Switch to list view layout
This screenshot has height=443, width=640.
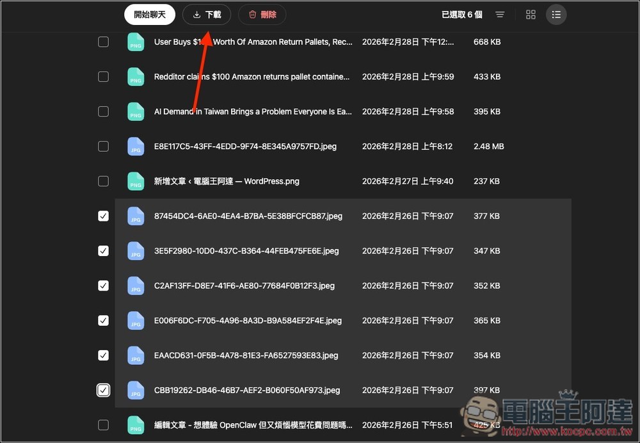click(x=556, y=14)
